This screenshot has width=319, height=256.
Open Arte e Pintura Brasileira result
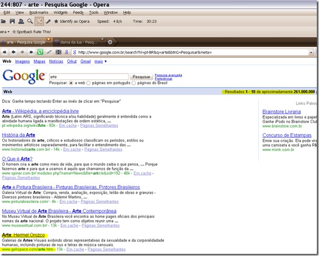(71, 187)
